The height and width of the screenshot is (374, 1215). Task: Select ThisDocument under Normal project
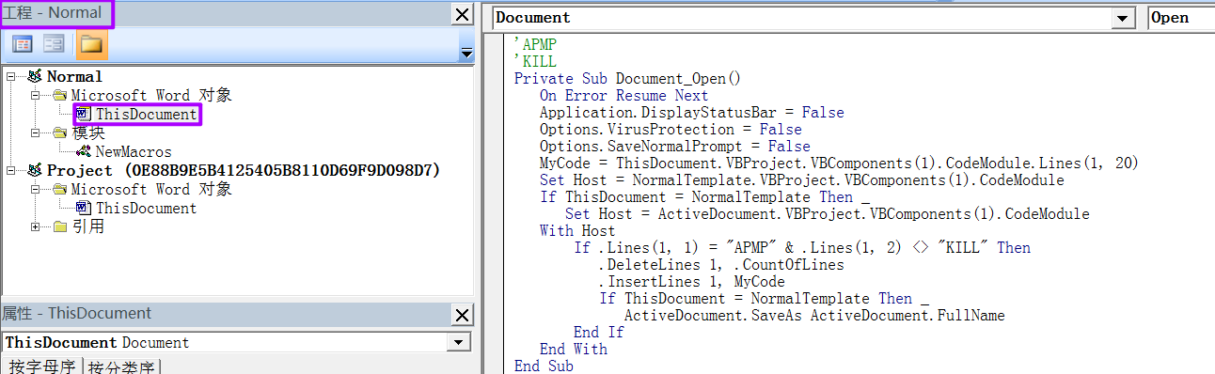pos(147,115)
